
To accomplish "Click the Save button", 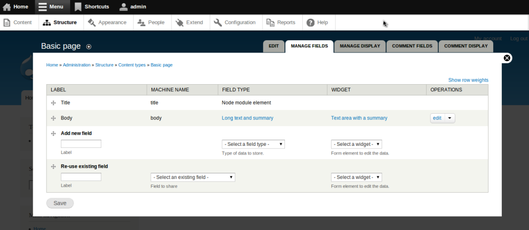I will (60, 203).
